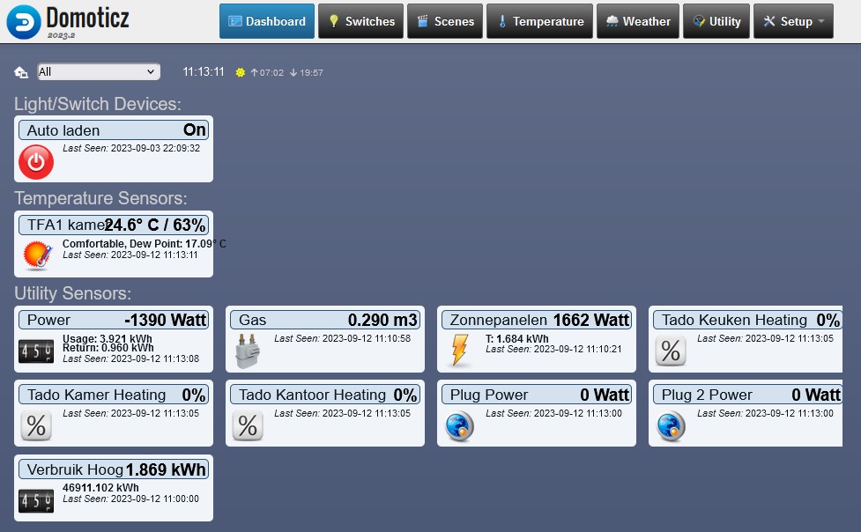Click the TFA1 kamer title bar

pos(114,225)
